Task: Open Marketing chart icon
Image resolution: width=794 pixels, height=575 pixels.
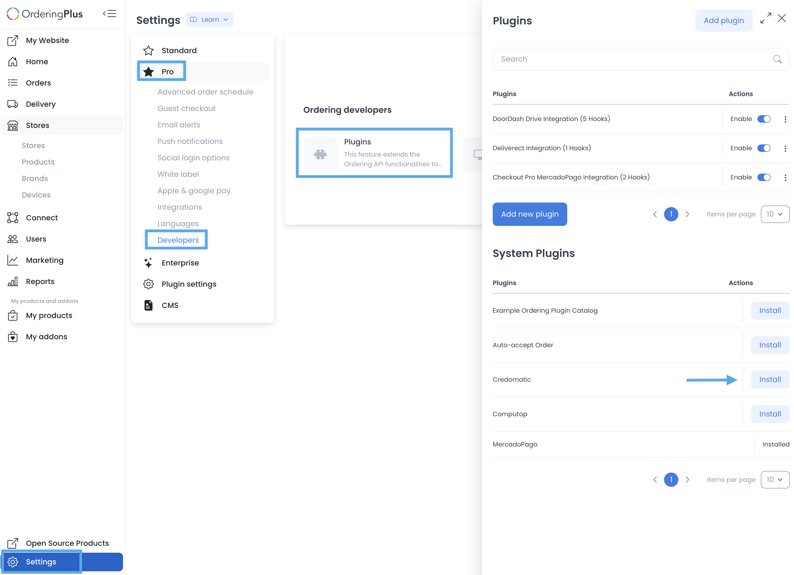Action: [x=13, y=260]
